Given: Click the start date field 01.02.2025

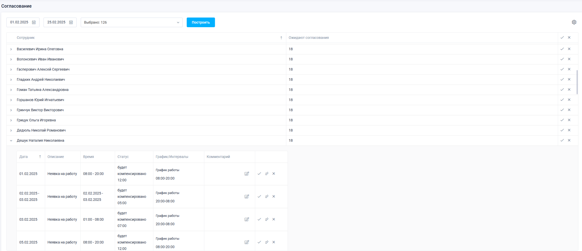Looking at the screenshot, I should click(x=23, y=22).
